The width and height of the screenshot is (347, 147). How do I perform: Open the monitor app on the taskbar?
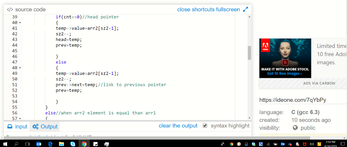[107, 144]
